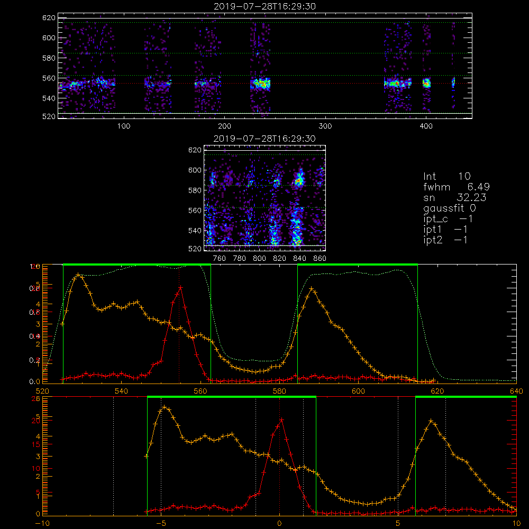529x529 pixels.
Task: Click x-axis label 520 on third plot
Action: [x=42, y=391]
